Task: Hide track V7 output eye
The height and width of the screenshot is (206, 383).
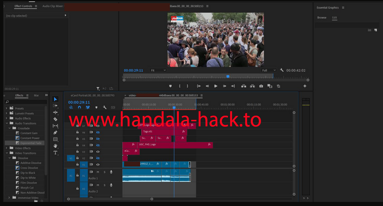Action: coord(98,126)
